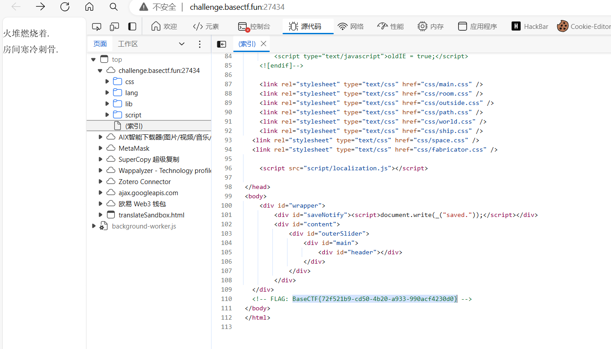Image resolution: width=611 pixels, height=349 pixels.
Task: Expand the script folder
Action: (107, 115)
